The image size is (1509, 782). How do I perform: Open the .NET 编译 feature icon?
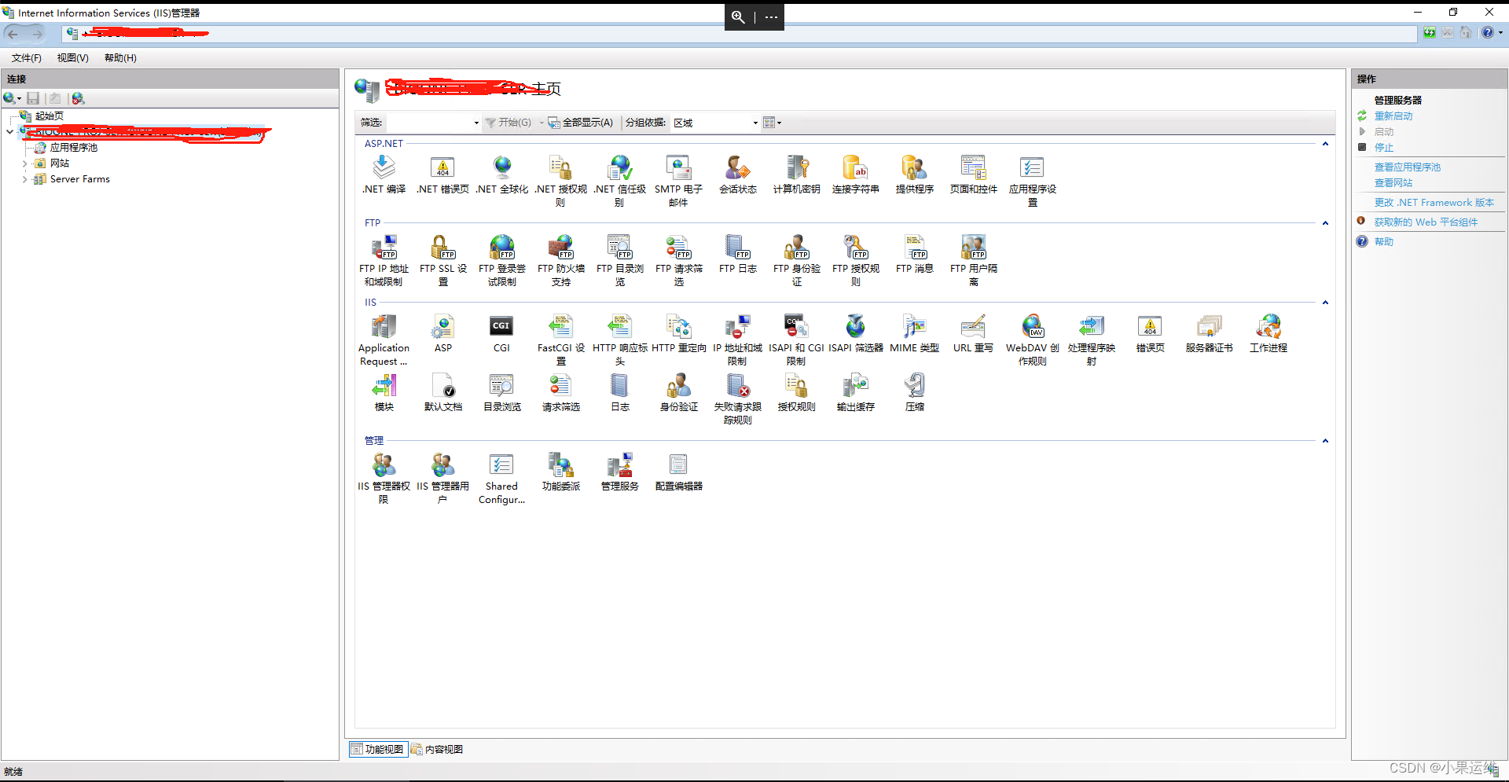384,174
